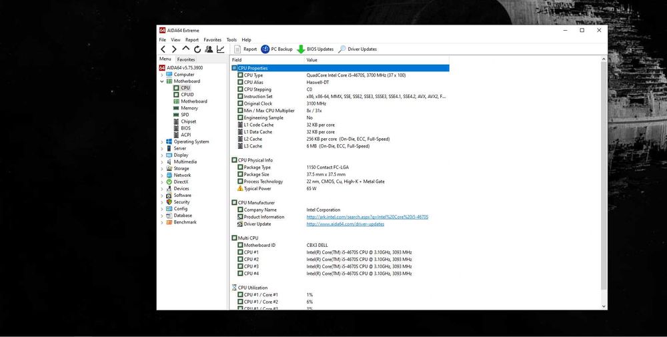
Task: Open the graph chart toolbar icon
Action: 220,49
